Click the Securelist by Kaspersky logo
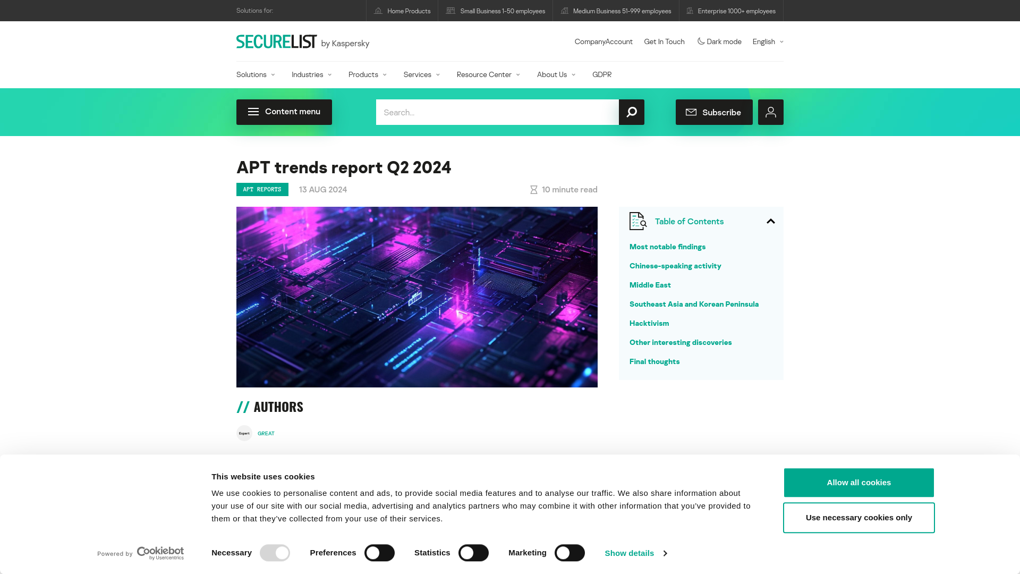 303,41
